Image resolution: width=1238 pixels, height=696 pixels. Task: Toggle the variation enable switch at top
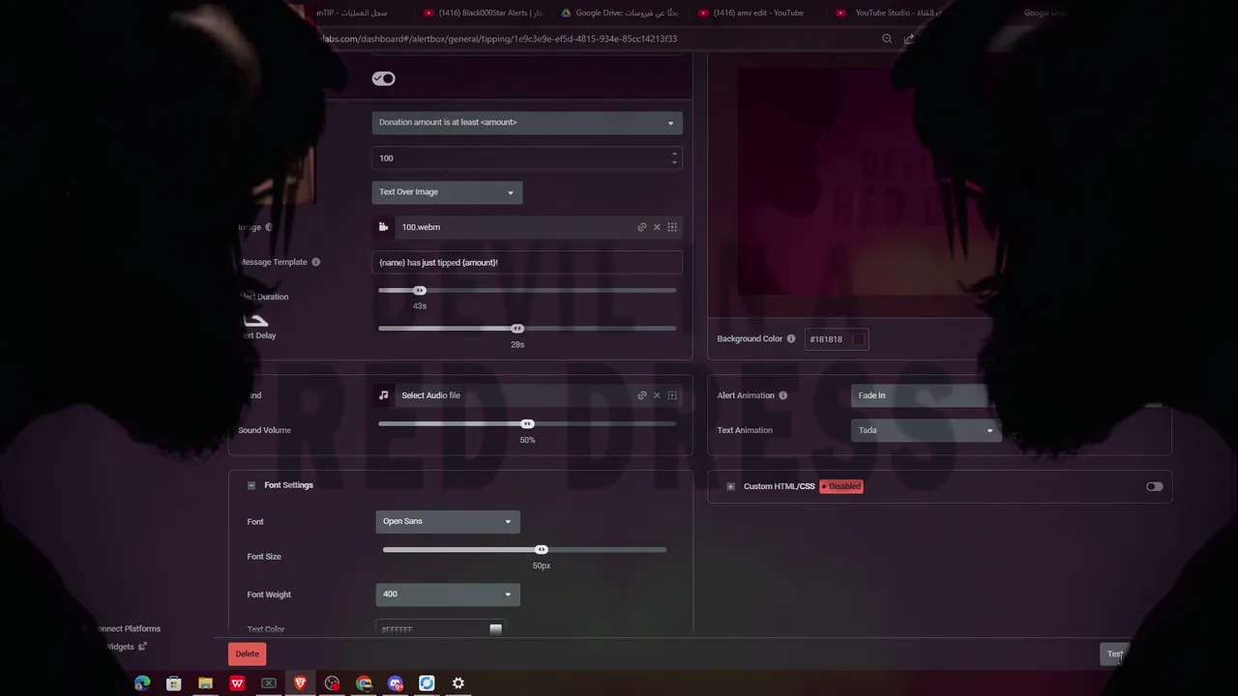[383, 78]
